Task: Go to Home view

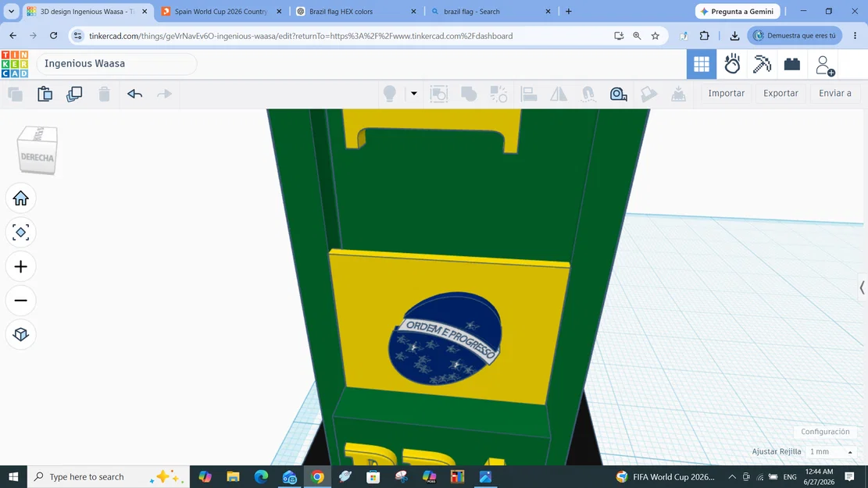Action: point(20,198)
